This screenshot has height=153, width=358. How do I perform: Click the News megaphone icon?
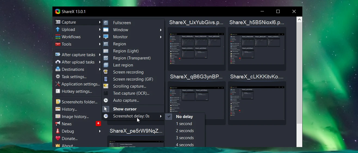tap(58, 124)
